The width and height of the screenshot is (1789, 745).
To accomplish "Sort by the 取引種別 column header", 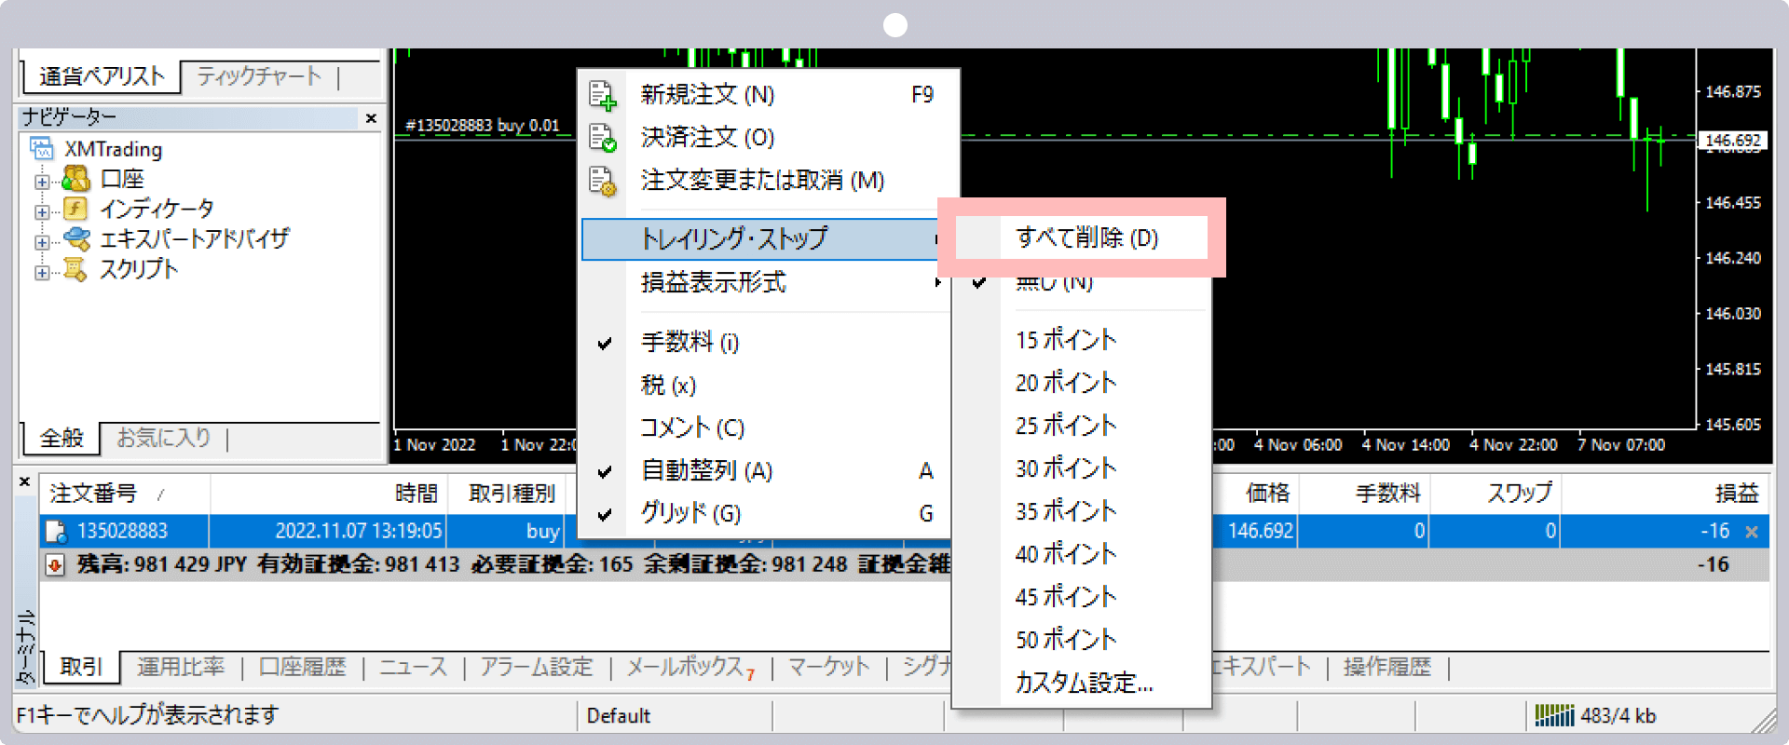I will point(506,494).
